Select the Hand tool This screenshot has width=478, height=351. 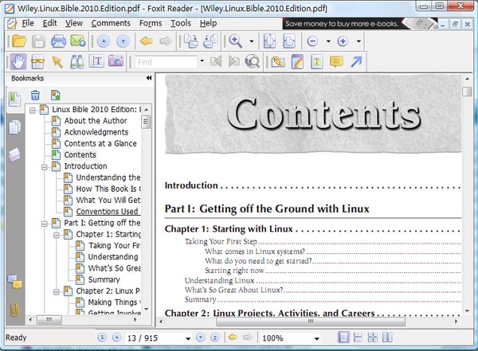(x=18, y=60)
